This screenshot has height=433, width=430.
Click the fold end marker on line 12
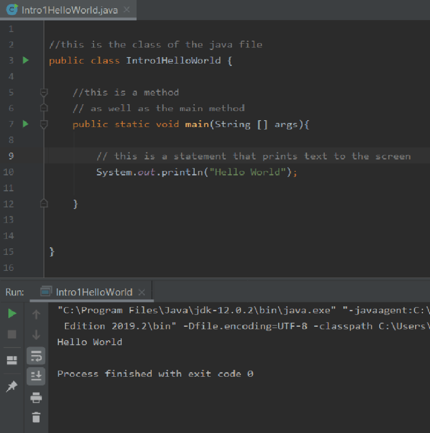pos(44,204)
